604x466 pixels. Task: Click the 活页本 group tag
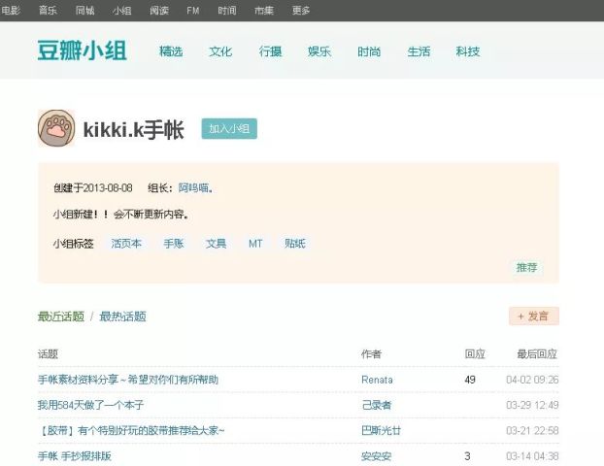coord(126,244)
